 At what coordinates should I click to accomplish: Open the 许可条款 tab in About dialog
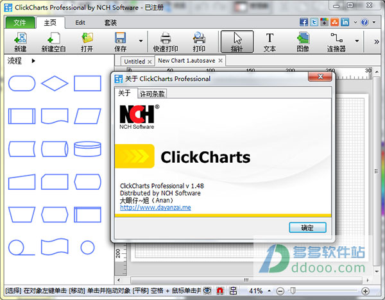(152, 94)
